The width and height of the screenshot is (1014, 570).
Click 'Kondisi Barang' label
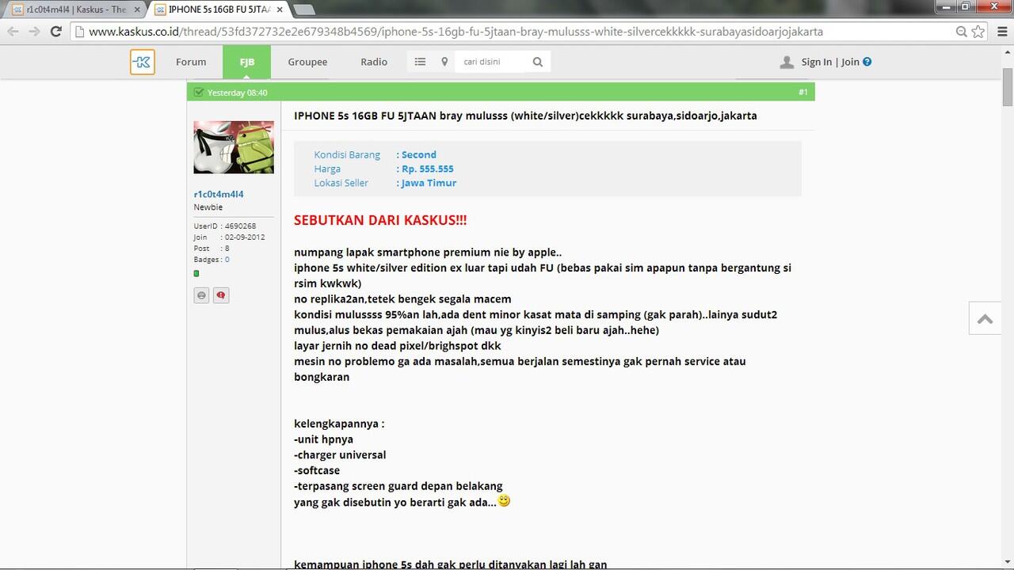coord(347,154)
